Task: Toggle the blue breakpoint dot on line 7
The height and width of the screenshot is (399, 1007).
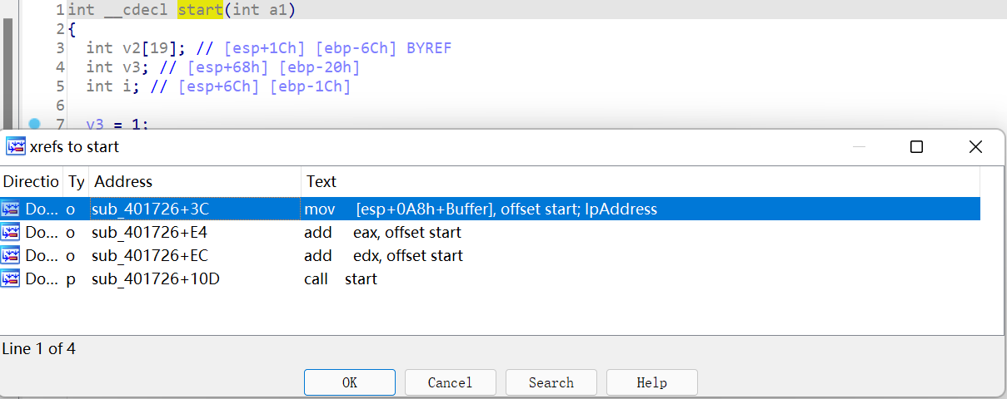Action: tap(34, 124)
